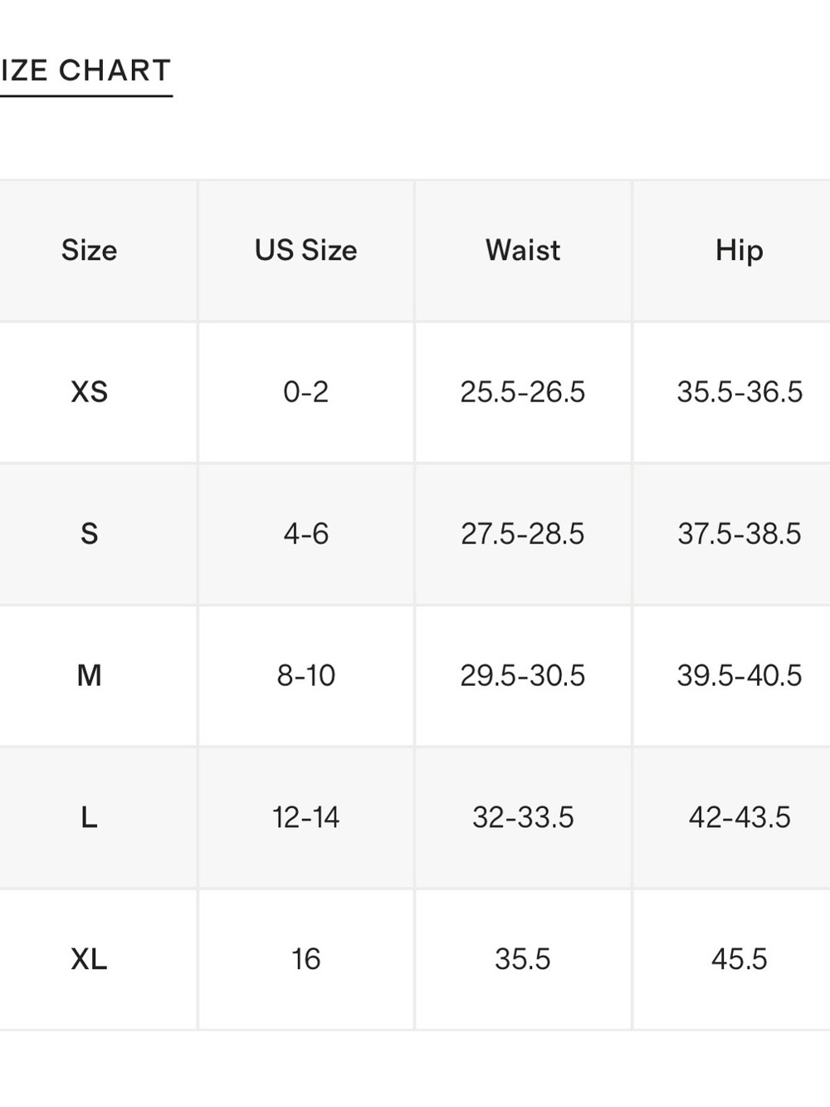Click the 4-6 US size cell
830x1107 pixels.
pos(305,534)
